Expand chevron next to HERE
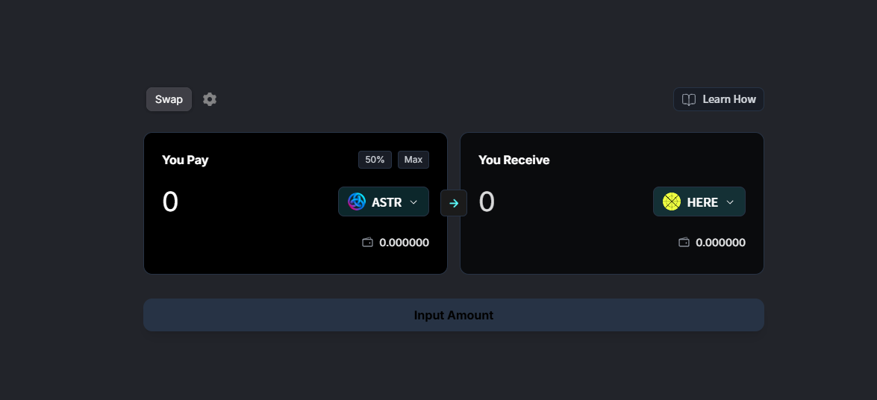877x400 pixels. [x=730, y=202]
